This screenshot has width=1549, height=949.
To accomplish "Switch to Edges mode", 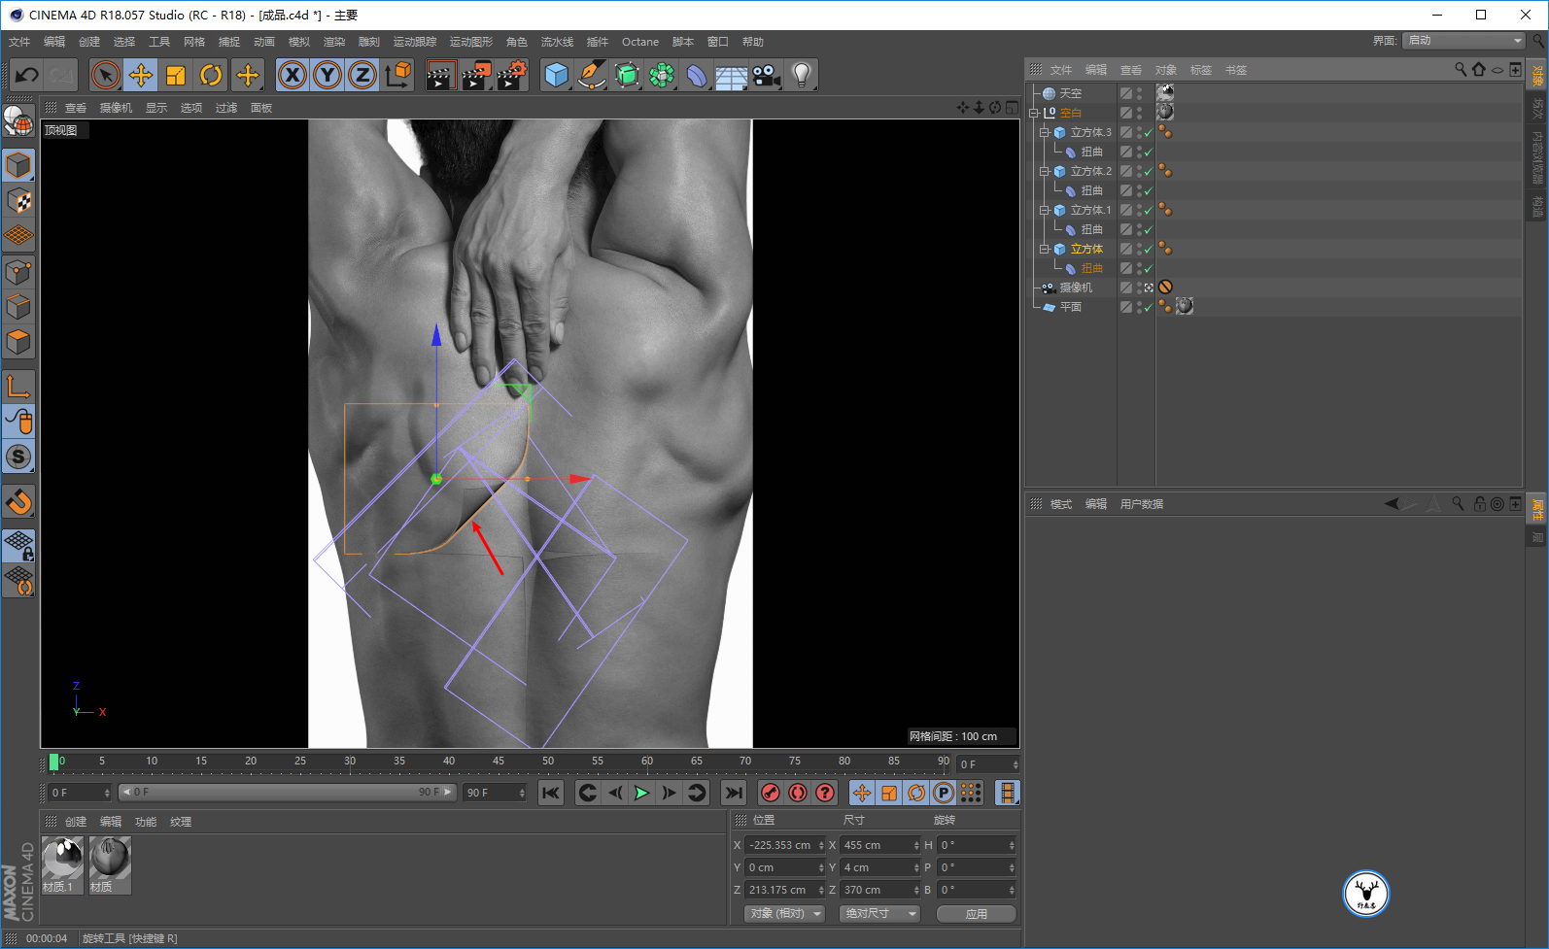I will (18, 307).
